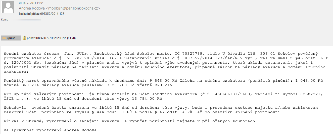
Task: Click the (63 kB) attachment size text
Action: point(71,38)
